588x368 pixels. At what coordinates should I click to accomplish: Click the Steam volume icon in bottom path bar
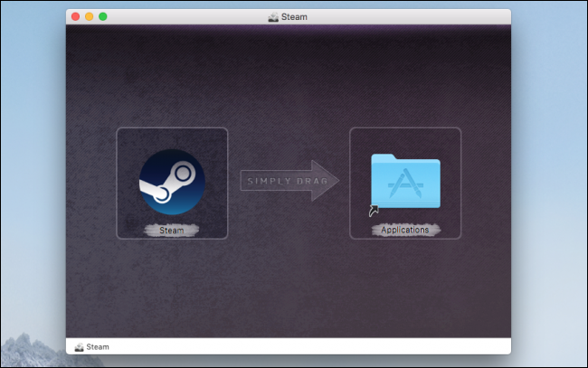pyautogui.click(x=79, y=346)
